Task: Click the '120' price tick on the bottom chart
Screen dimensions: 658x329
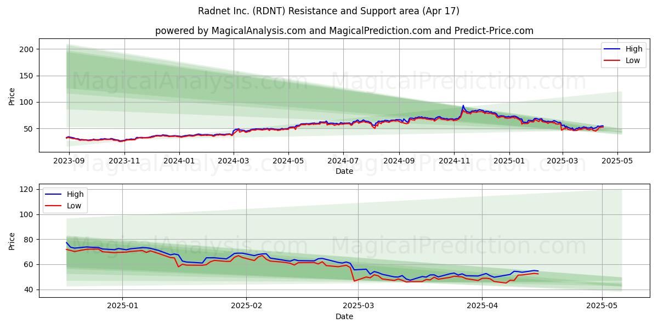Action: 27,189
